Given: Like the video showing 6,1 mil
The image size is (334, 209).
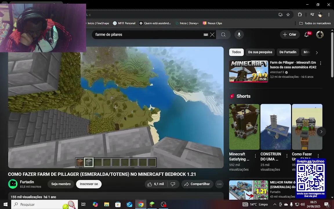Looking at the screenshot, I should pos(156,184).
